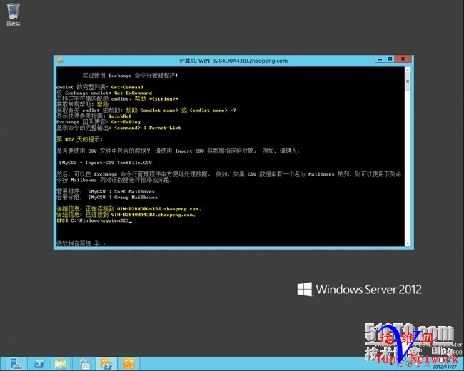Click the console scrollbar down arrow
The image size is (464, 371).
[x=408, y=243]
